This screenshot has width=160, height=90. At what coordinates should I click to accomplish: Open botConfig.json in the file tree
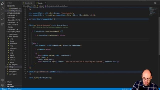click(x=13, y=64)
